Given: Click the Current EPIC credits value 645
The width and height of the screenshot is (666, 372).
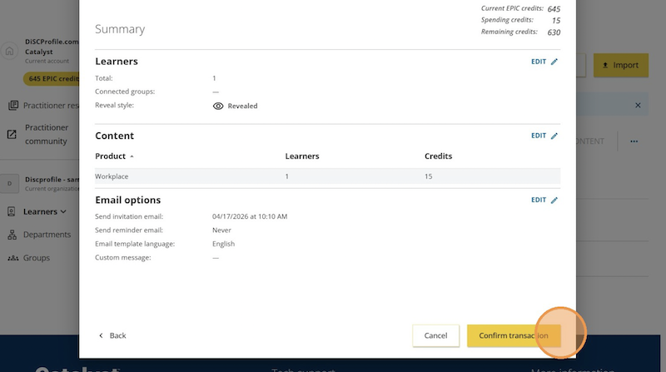Looking at the screenshot, I should (x=554, y=9).
